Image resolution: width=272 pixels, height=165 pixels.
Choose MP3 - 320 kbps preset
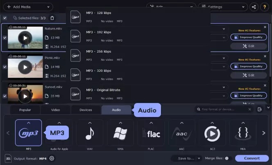pos(138,75)
